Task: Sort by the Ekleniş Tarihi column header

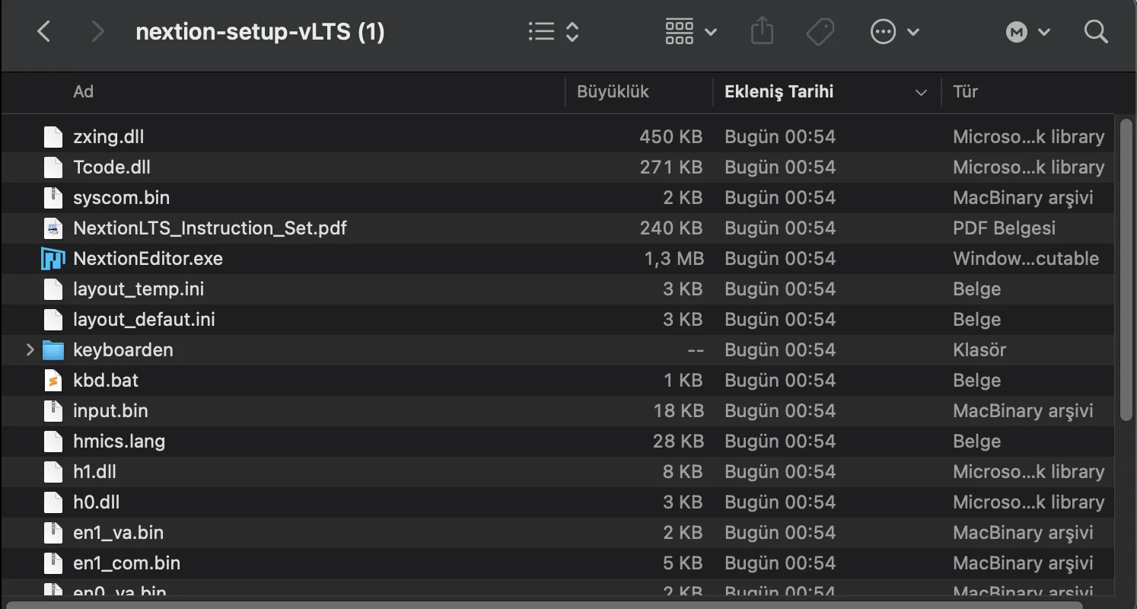Action: coord(779,92)
